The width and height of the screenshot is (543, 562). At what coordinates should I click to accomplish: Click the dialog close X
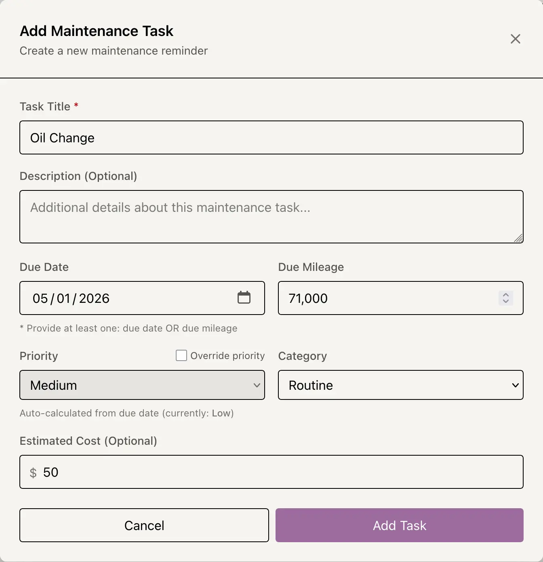coord(516,39)
